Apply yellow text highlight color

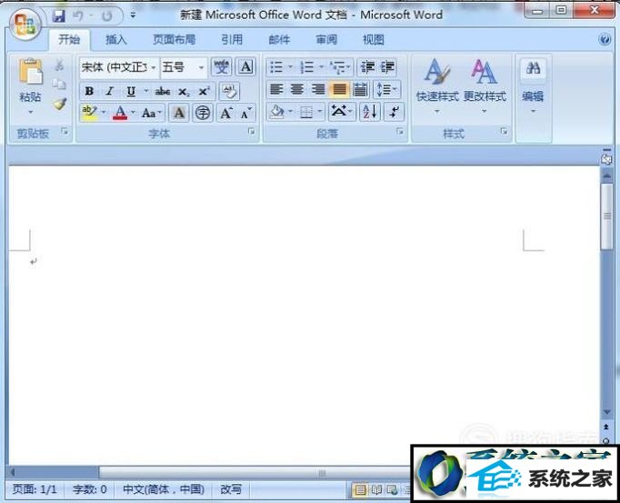click(89, 113)
